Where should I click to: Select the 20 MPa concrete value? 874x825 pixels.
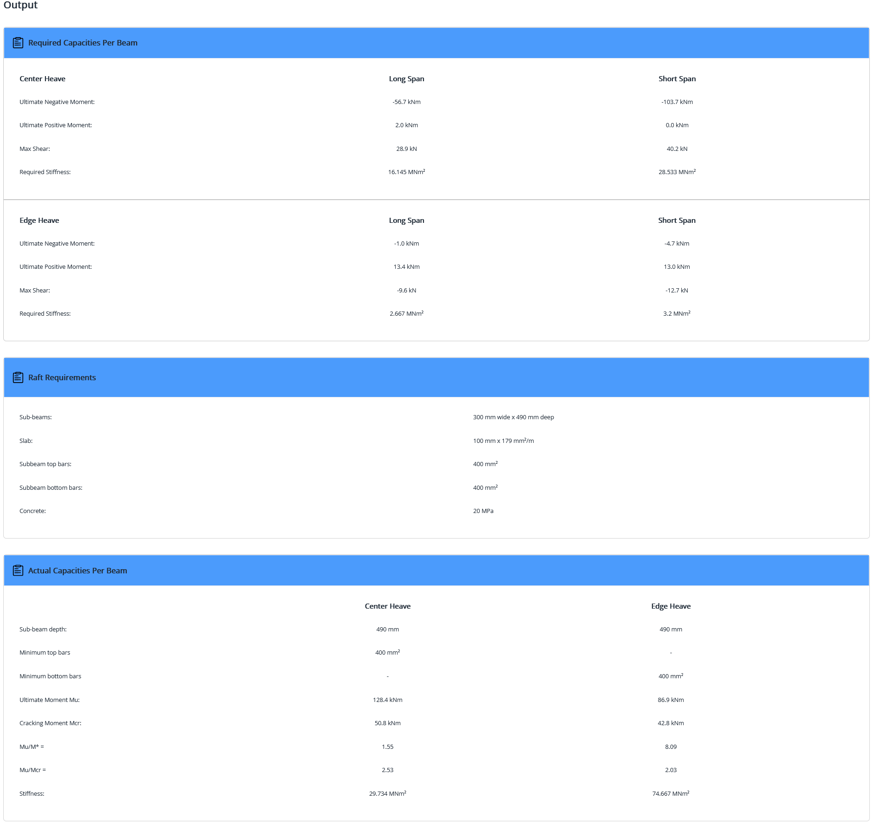(483, 511)
